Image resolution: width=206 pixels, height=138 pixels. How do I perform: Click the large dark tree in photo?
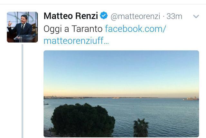pos(83,119)
